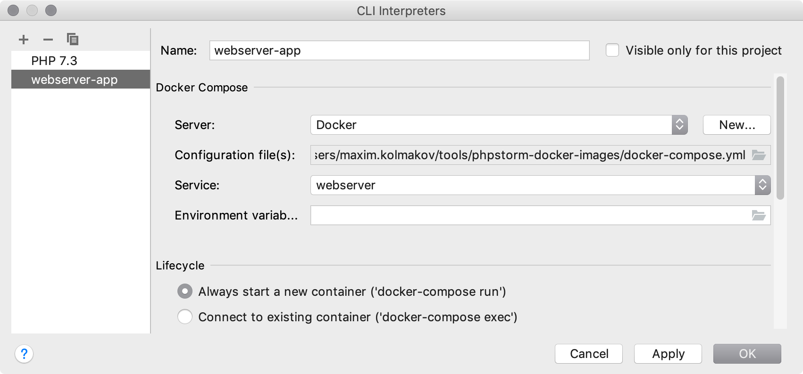Screen dimensions: 803x374
Task: Remove selected interpreter using the minus icon
Action: [48, 40]
